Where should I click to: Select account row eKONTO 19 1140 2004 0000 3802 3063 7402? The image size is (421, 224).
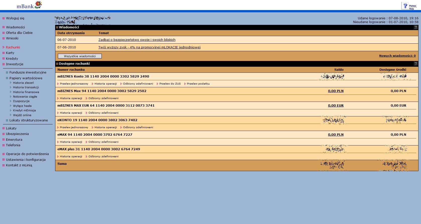pyautogui.click(x=97, y=120)
